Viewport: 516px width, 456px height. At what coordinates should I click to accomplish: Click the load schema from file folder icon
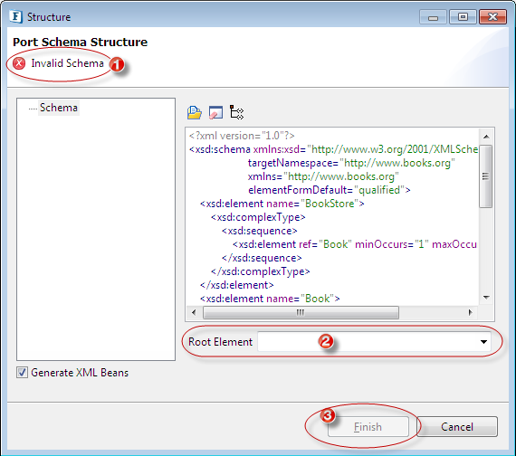click(194, 112)
